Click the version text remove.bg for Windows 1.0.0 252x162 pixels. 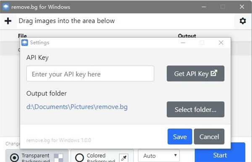pos(59,140)
